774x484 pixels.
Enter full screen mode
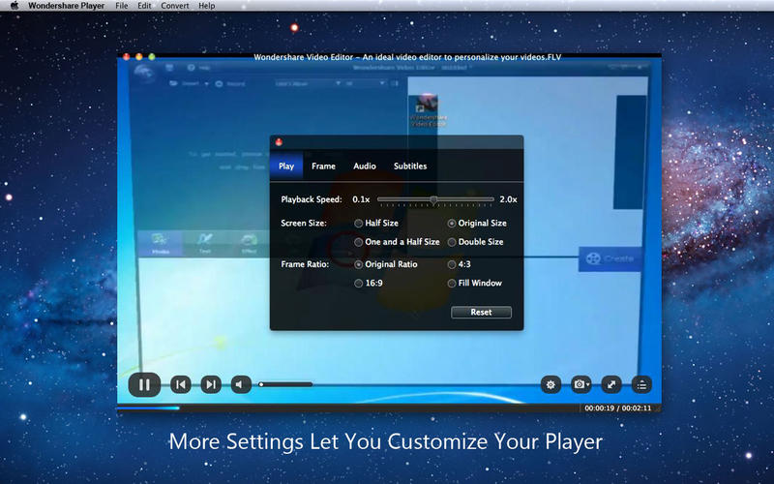610,384
